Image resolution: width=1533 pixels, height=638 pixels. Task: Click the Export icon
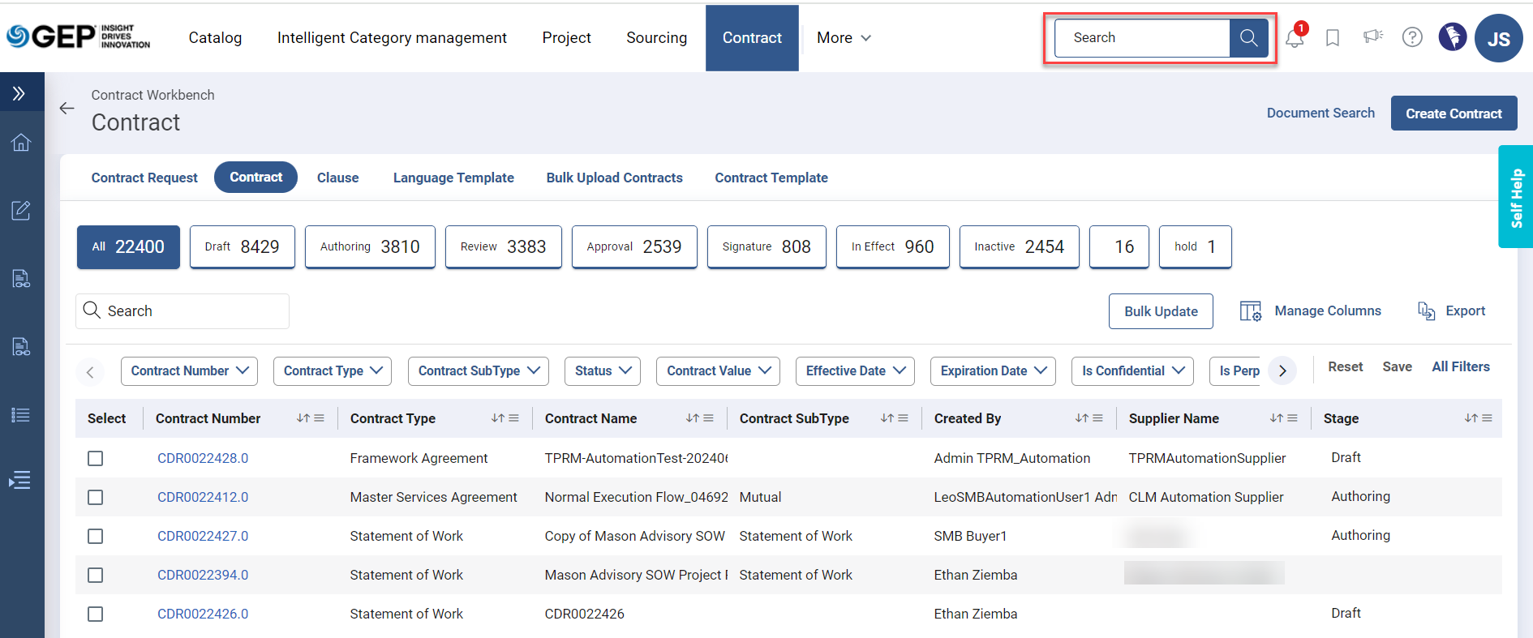(x=1426, y=310)
